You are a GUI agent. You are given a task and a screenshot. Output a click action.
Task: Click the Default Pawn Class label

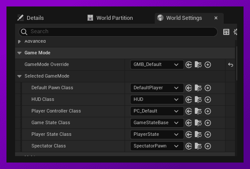click(52, 88)
